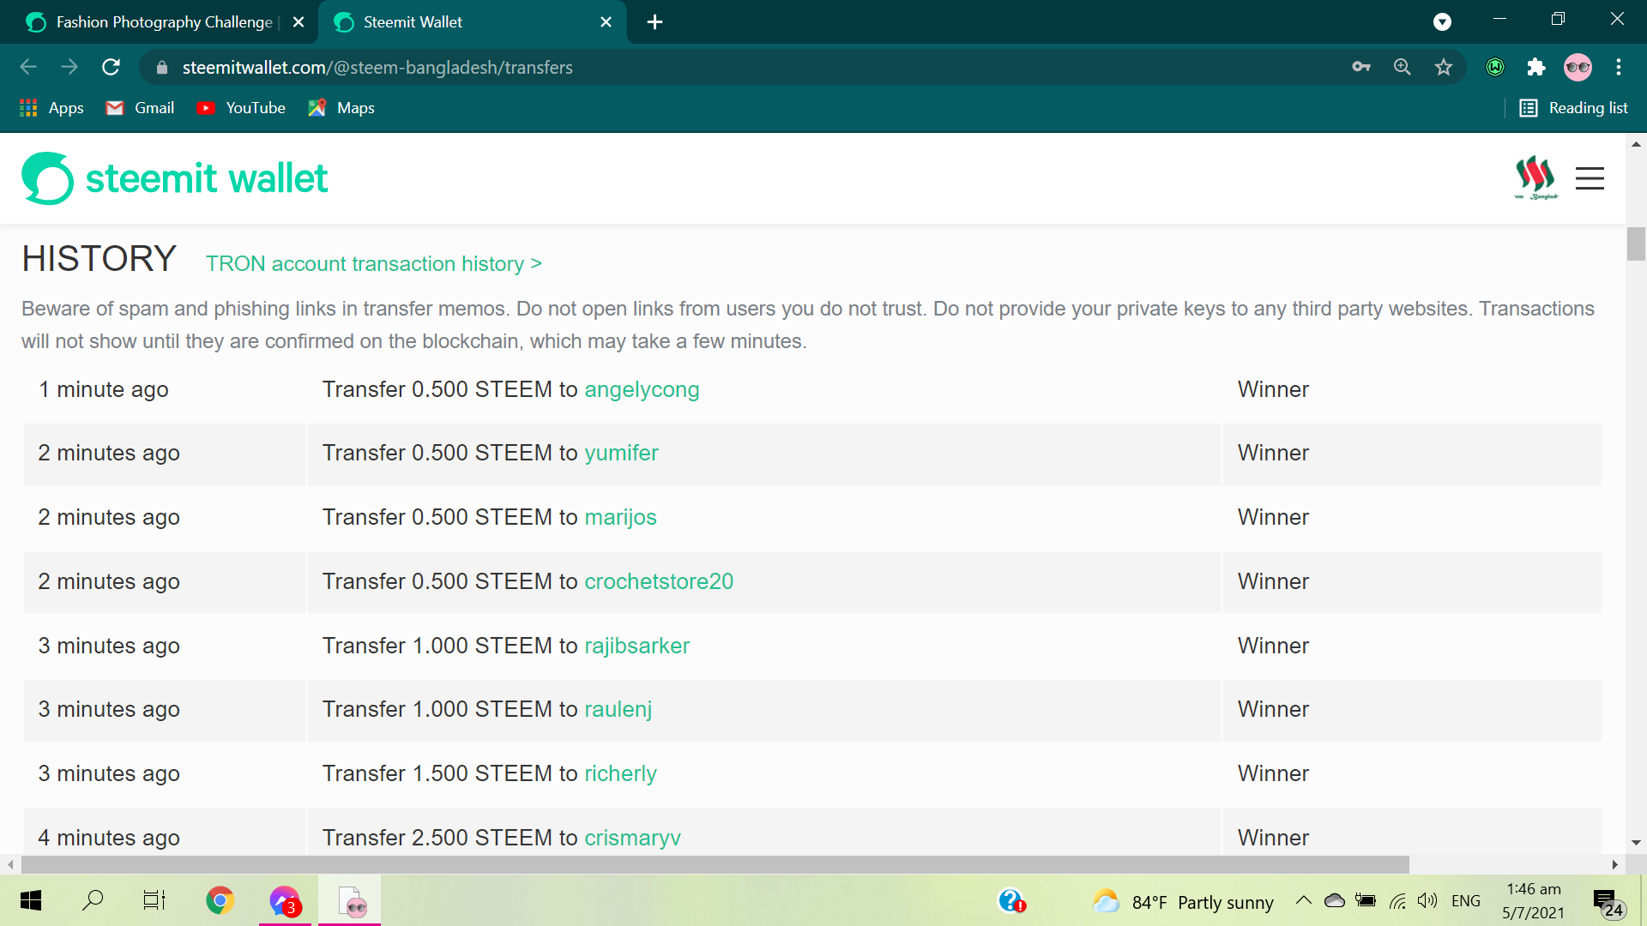The image size is (1647, 926).
Task: Open the Extensions puzzle menu
Action: [x=1536, y=67]
